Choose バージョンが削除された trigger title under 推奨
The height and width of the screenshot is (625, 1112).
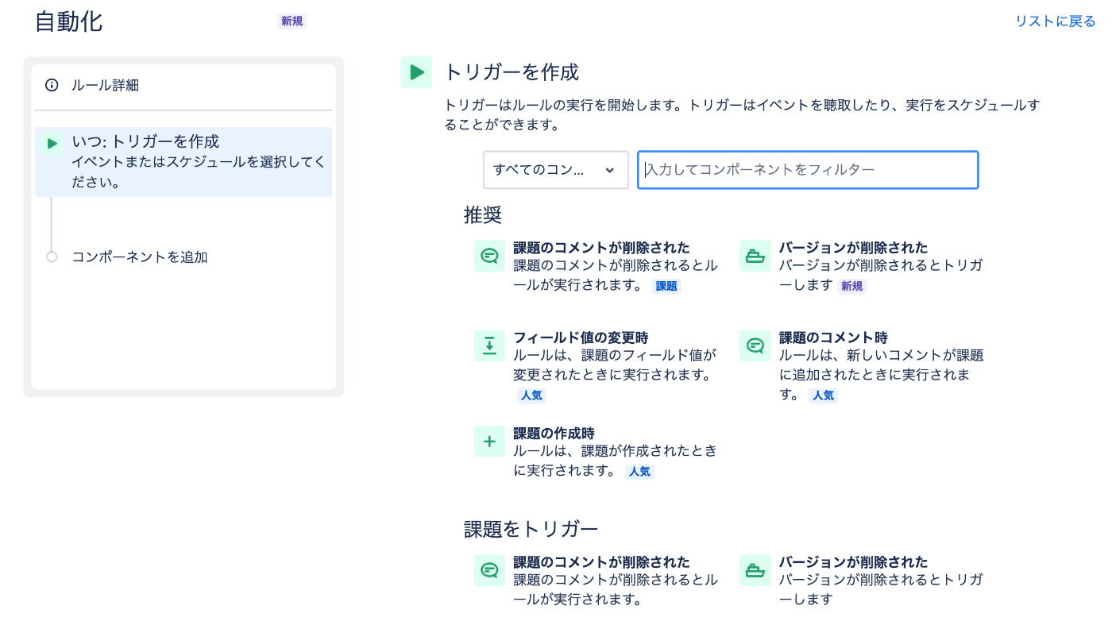(853, 248)
